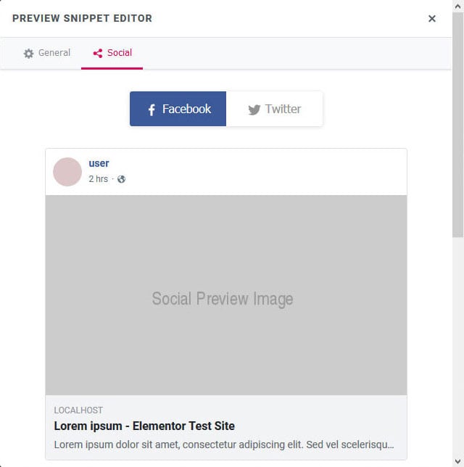
Task: Click the Lorem ipsum - Elementor Test Site title
Action: [144, 426]
